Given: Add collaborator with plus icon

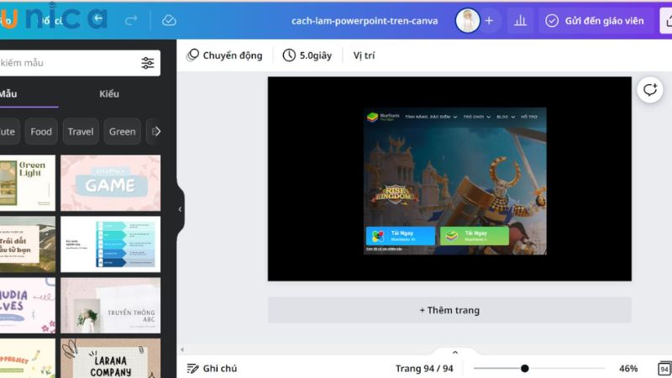Looking at the screenshot, I should pyautogui.click(x=489, y=20).
